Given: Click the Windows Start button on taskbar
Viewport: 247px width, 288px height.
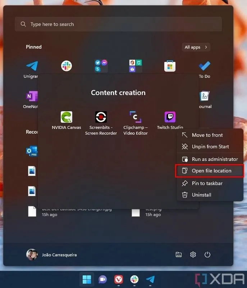Looking at the screenshot, I should [87, 279].
